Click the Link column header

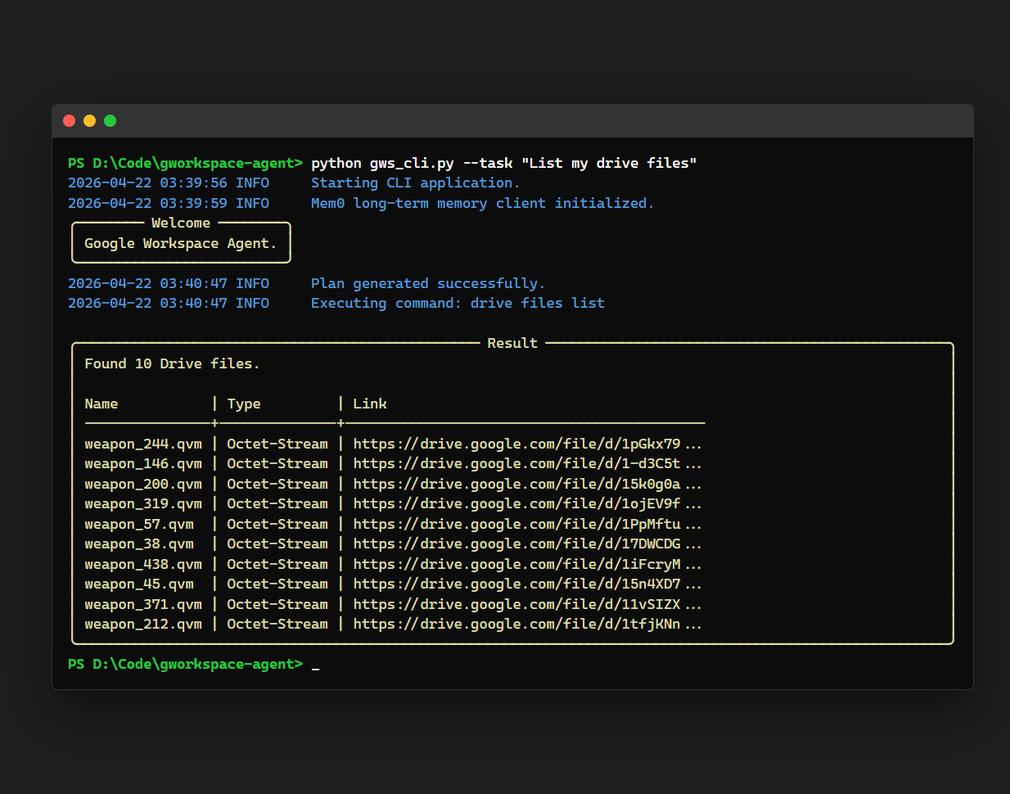point(370,404)
